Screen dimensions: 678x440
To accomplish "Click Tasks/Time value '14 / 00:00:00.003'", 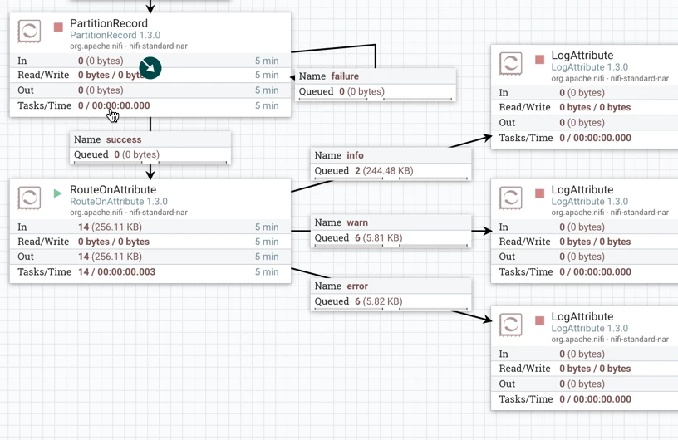I will [117, 271].
